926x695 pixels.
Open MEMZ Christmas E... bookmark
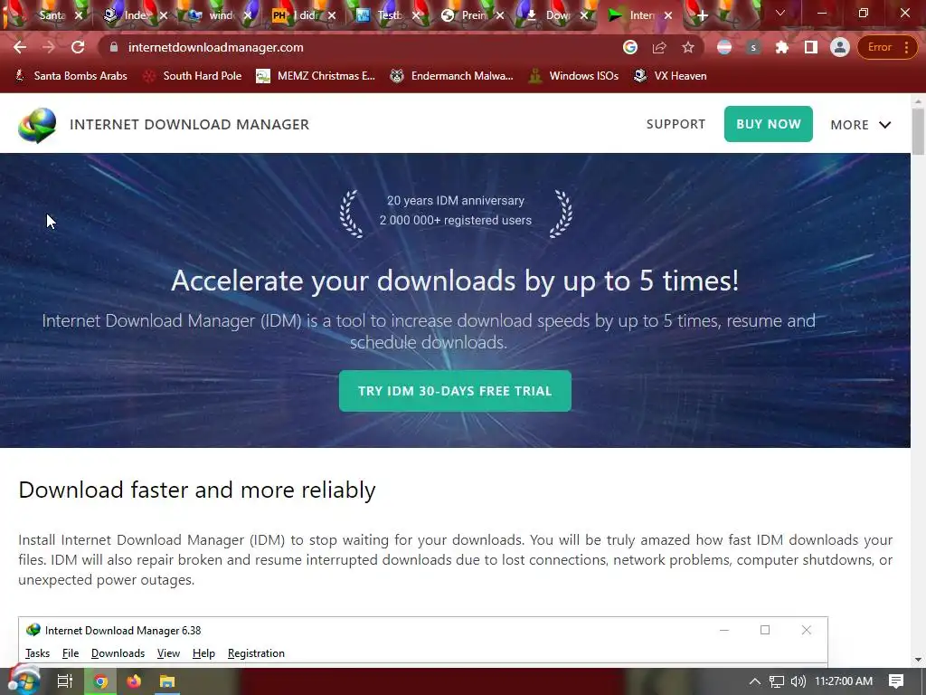pyautogui.click(x=316, y=76)
